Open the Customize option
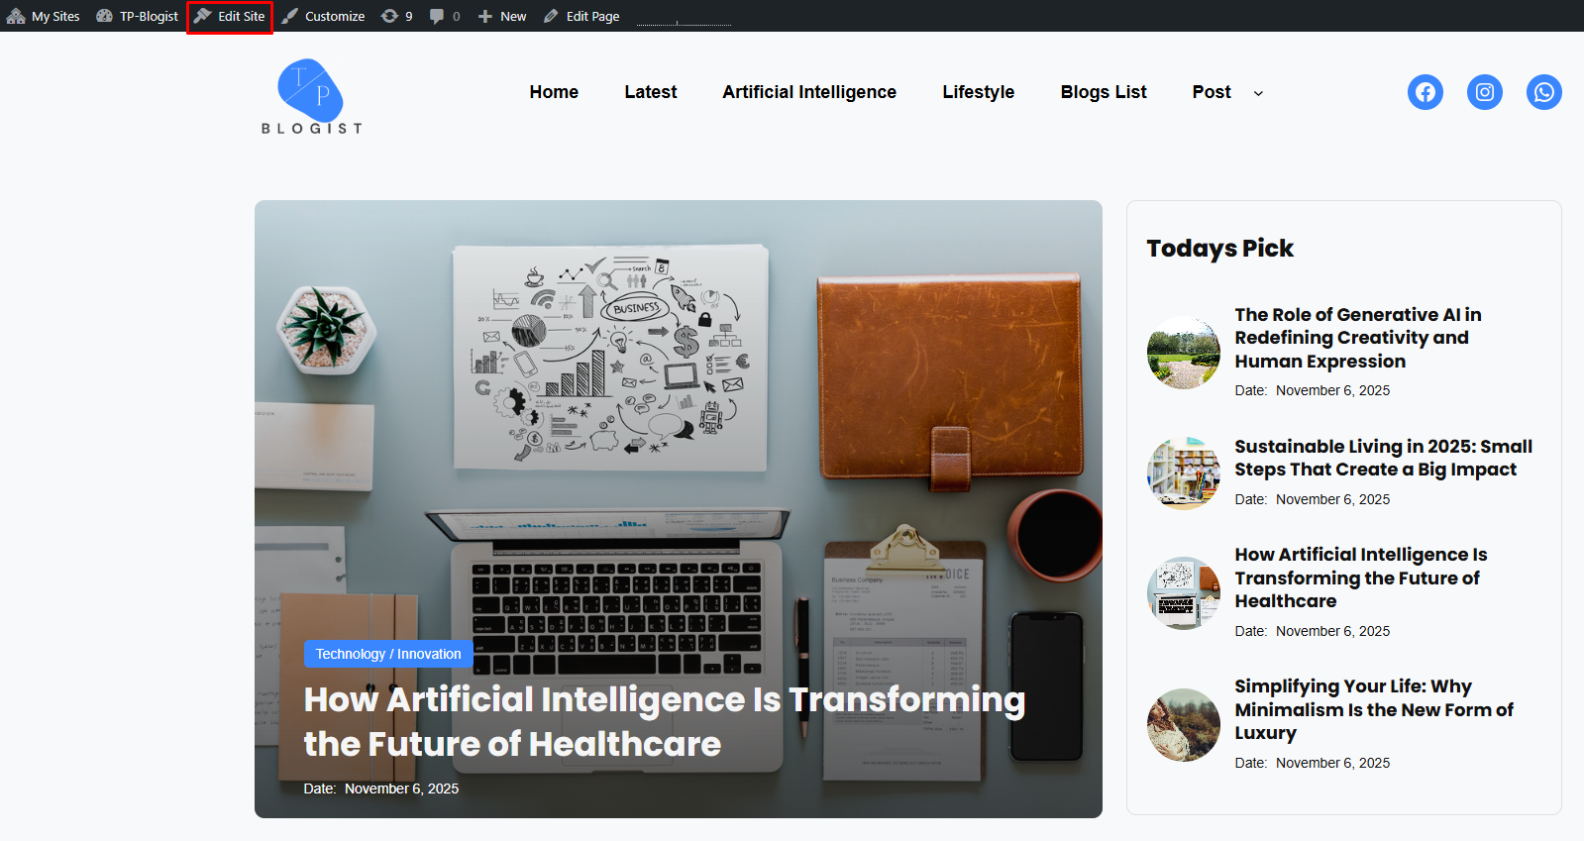The image size is (1584, 841). click(x=324, y=16)
